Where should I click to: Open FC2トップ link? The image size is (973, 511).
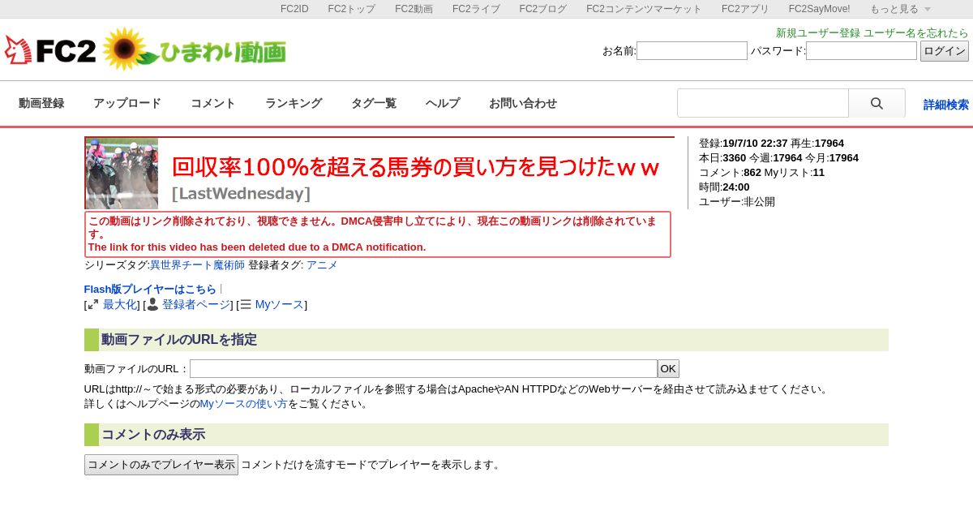(351, 9)
